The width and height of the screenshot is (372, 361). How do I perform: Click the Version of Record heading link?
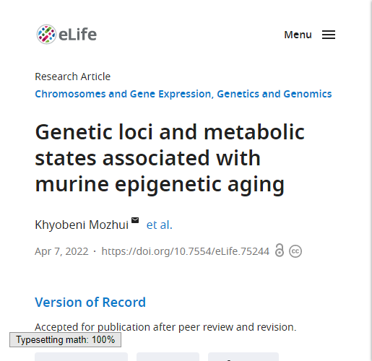[90, 302]
